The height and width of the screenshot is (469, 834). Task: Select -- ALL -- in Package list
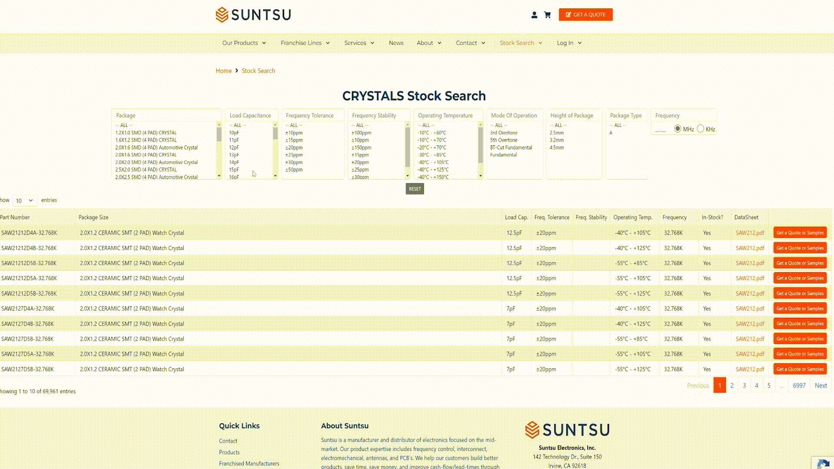click(x=124, y=126)
